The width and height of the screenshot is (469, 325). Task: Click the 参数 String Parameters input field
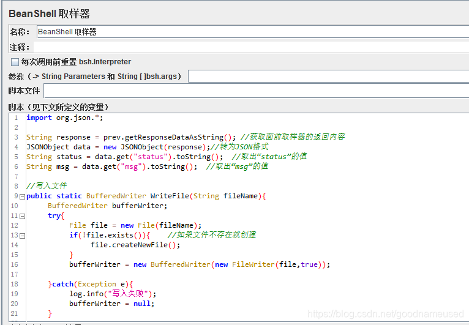328,77
